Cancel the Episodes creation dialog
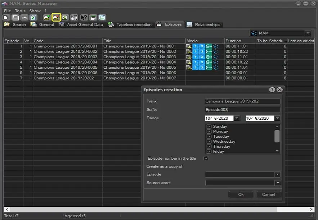 pos(268,194)
